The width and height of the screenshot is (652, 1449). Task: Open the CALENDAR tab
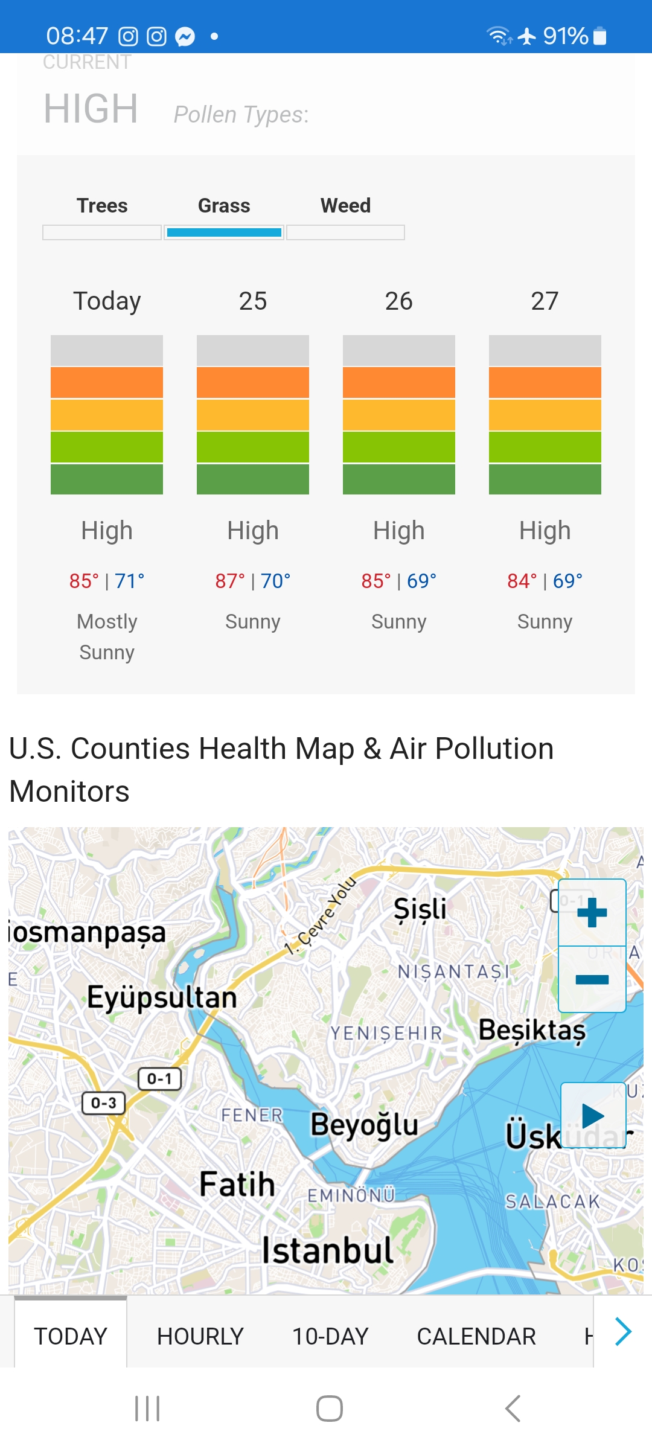pyautogui.click(x=476, y=1336)
